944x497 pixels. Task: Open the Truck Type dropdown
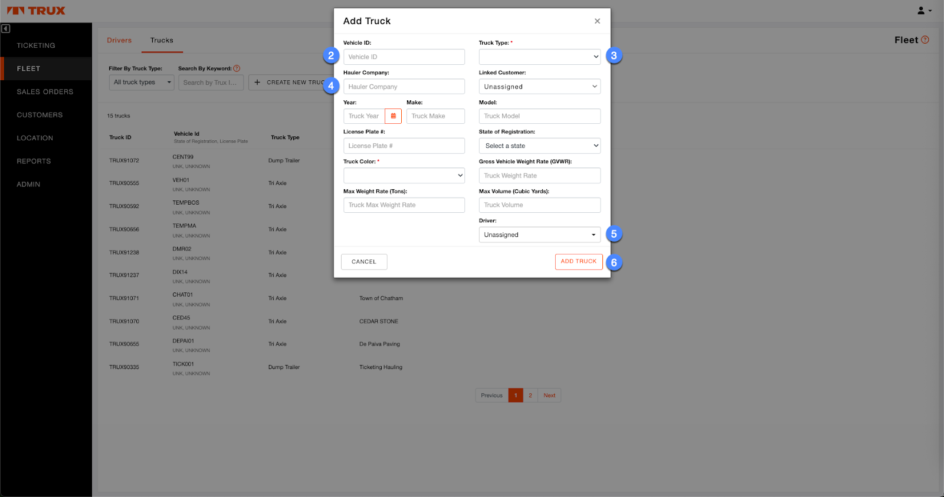[539, 57]
